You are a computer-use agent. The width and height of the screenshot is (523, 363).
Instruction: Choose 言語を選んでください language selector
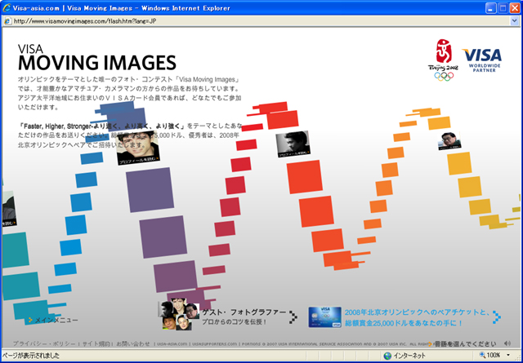(x=465, y=343)
